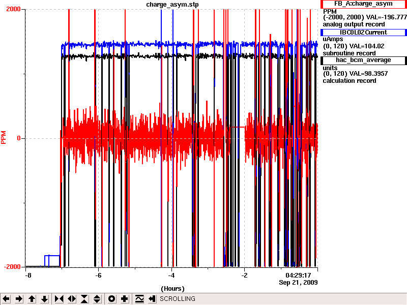Viewport: 407px width, 305px height.
Task: Click the 2000 y-axis top value
Action: pos(13,9)
